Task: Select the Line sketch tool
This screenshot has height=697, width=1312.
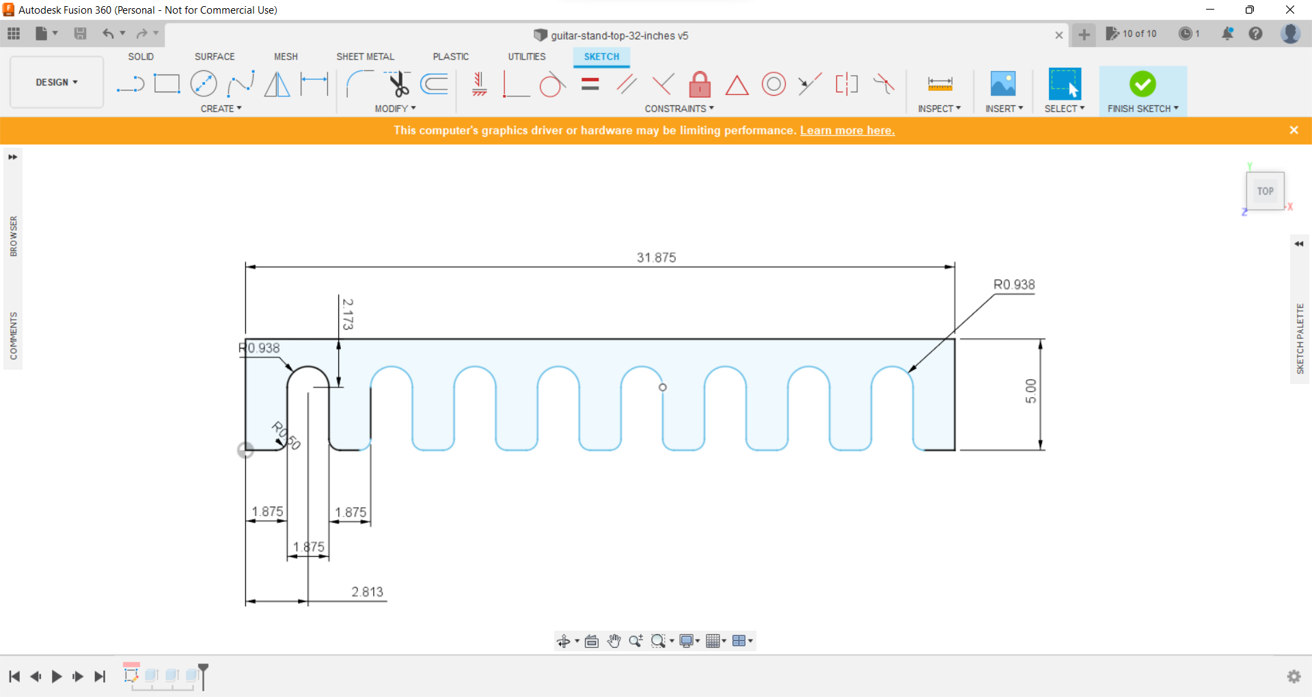Action: pos(130,83)
